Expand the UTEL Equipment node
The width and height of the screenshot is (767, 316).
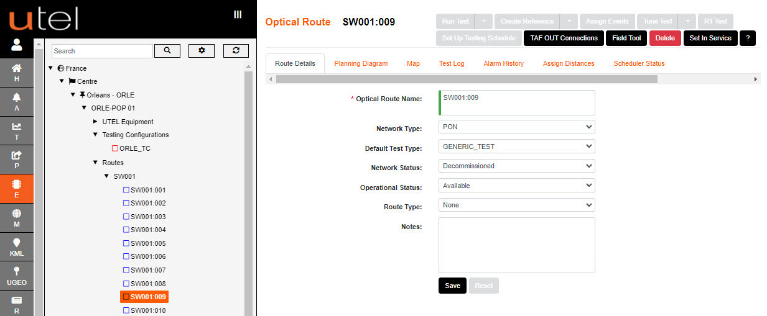point(95,122)
